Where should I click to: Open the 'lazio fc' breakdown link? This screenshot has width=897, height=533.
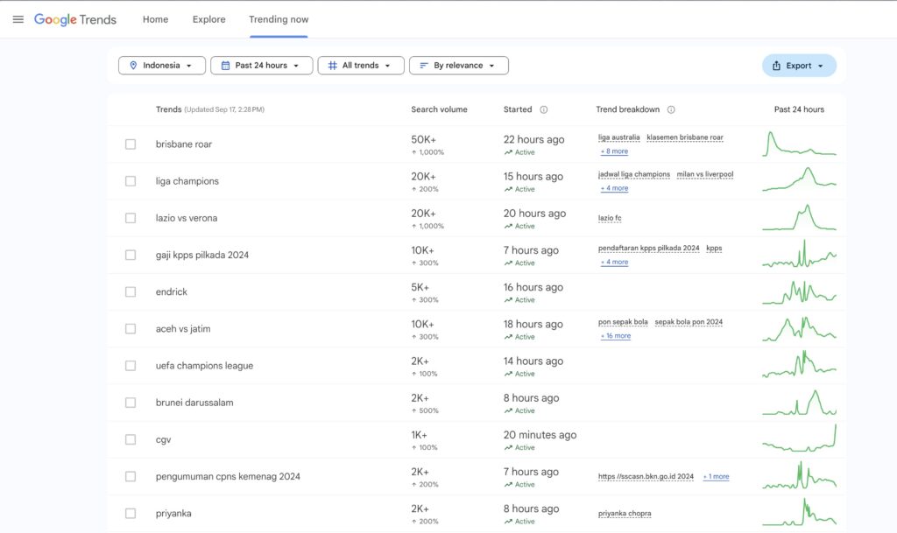(x=610, y=218)
